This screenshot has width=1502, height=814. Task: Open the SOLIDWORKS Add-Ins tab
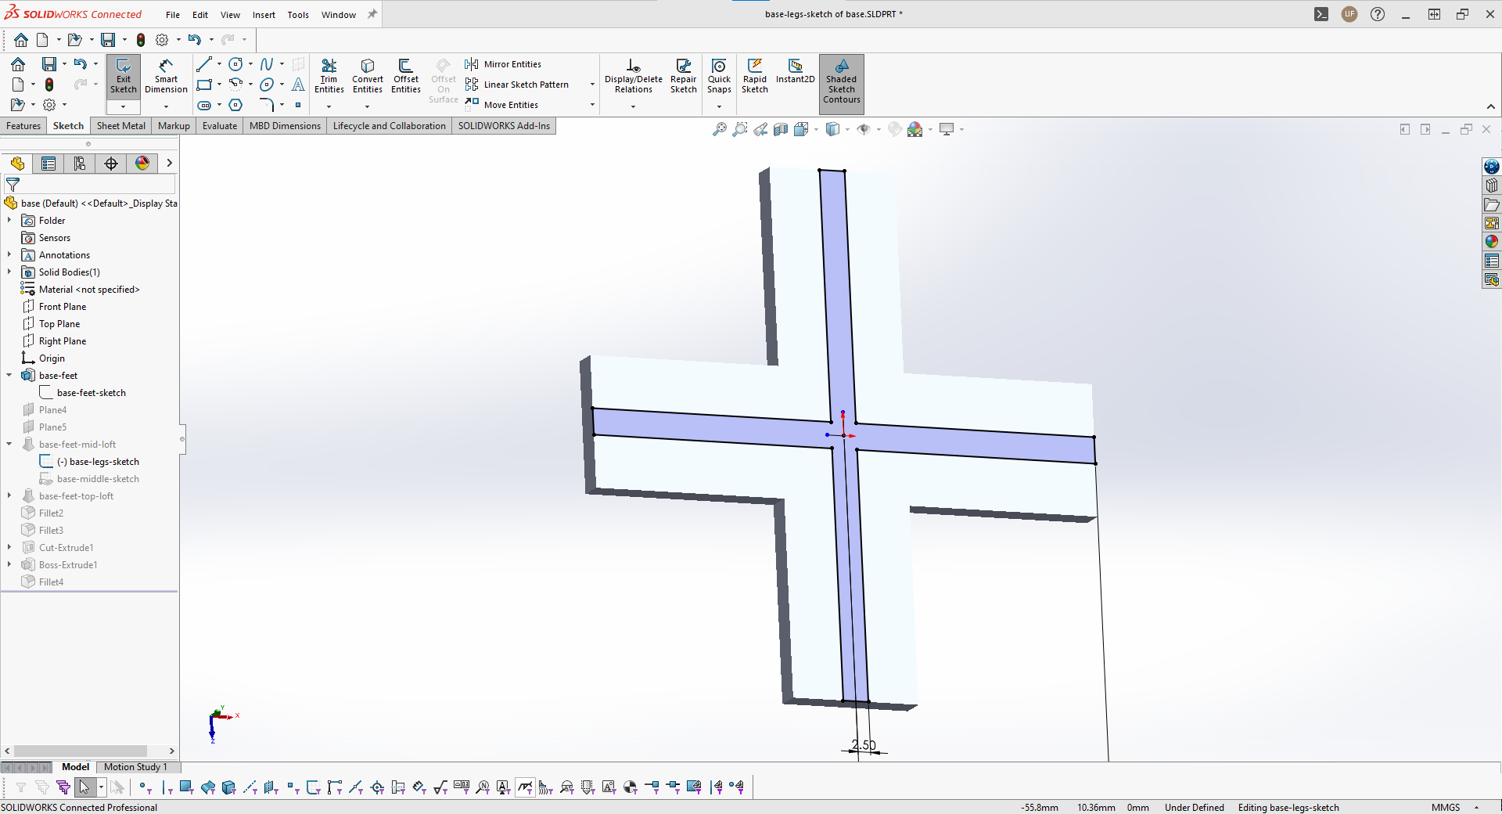[504, 126]
